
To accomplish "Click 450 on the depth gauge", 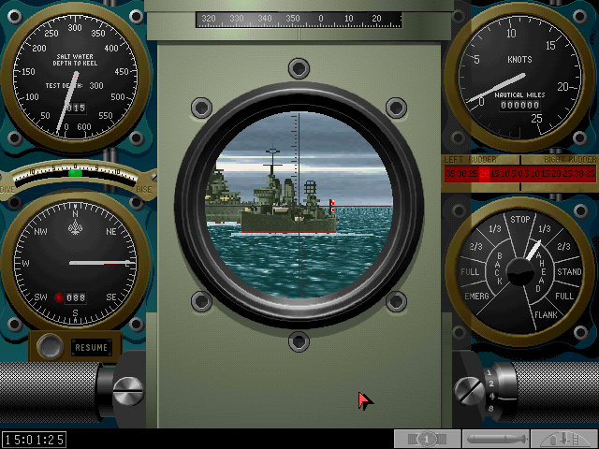I will point(122,71).
